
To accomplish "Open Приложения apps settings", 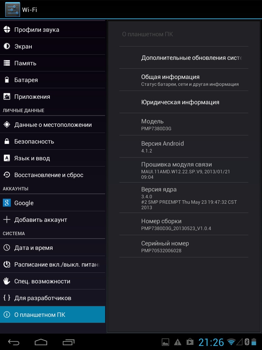I will (x=32, y=97).
